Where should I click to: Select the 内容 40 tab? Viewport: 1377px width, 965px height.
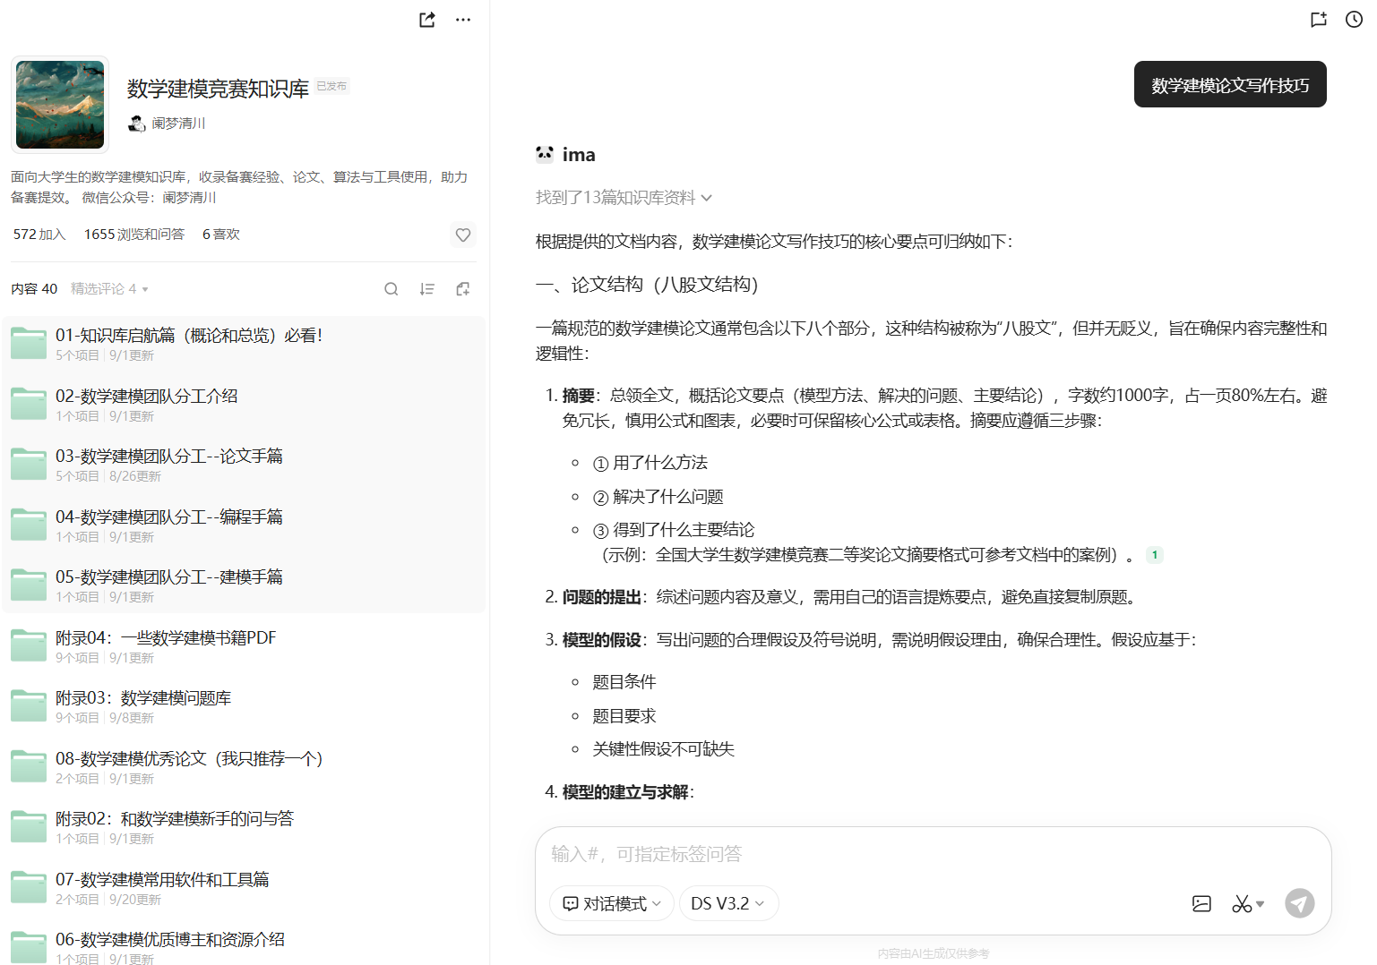[x=34, y=289]
